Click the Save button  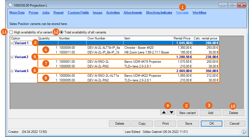(x=188, y=124)
